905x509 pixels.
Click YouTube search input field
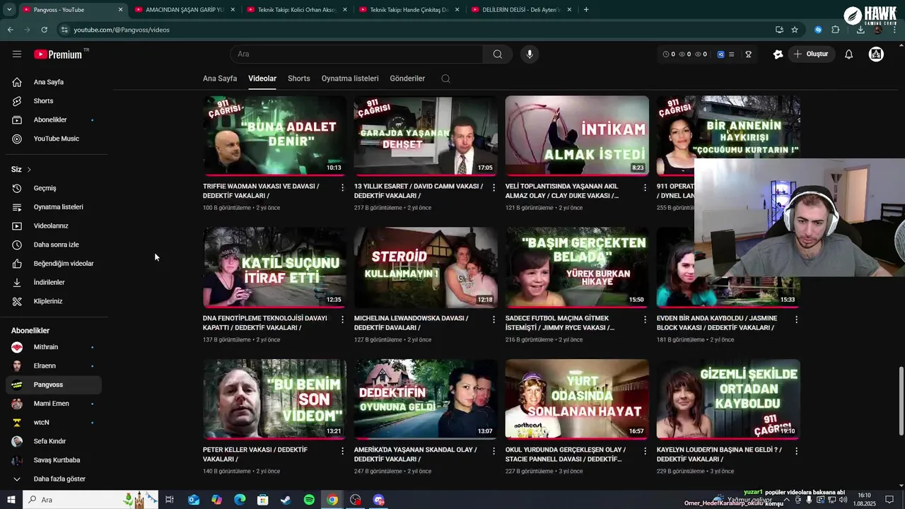tap(357, 54)
